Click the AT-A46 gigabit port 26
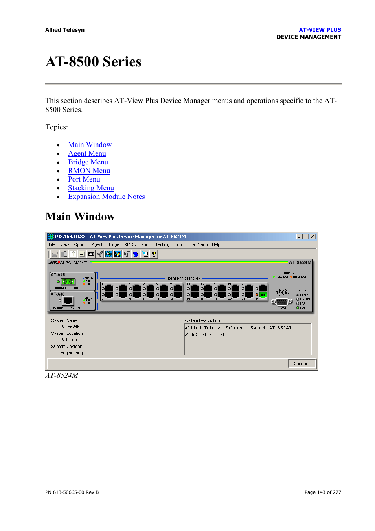Image resolution: width=375 pixels, height=531 pixels. [x=68, y=301]
